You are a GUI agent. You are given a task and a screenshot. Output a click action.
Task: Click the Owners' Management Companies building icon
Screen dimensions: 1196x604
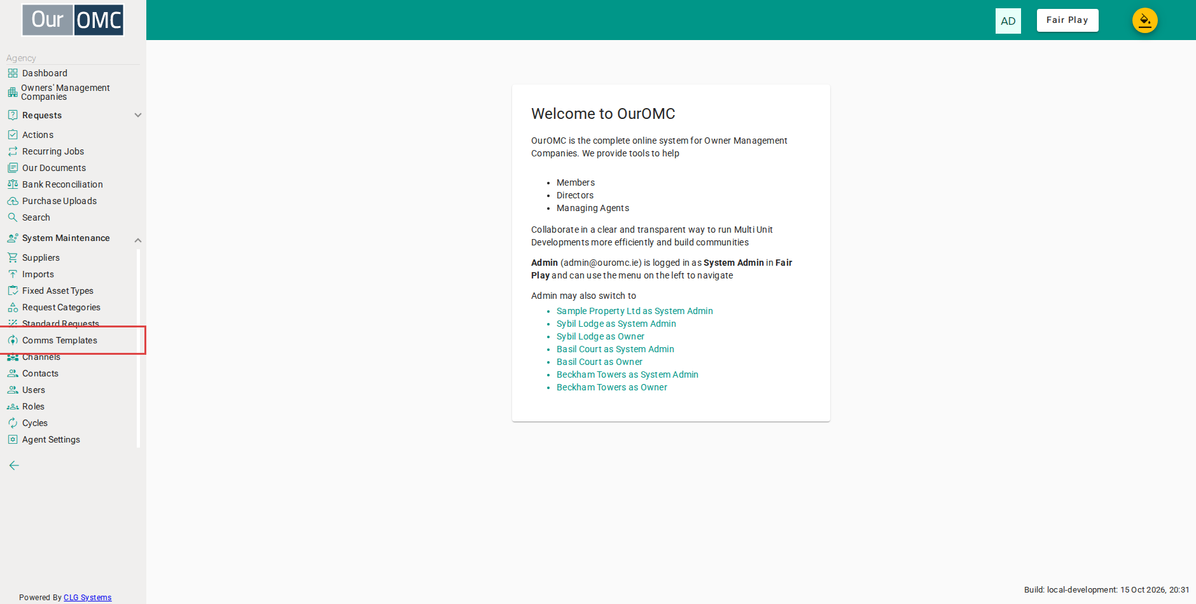pyautogui.click(x=13, y=92)
